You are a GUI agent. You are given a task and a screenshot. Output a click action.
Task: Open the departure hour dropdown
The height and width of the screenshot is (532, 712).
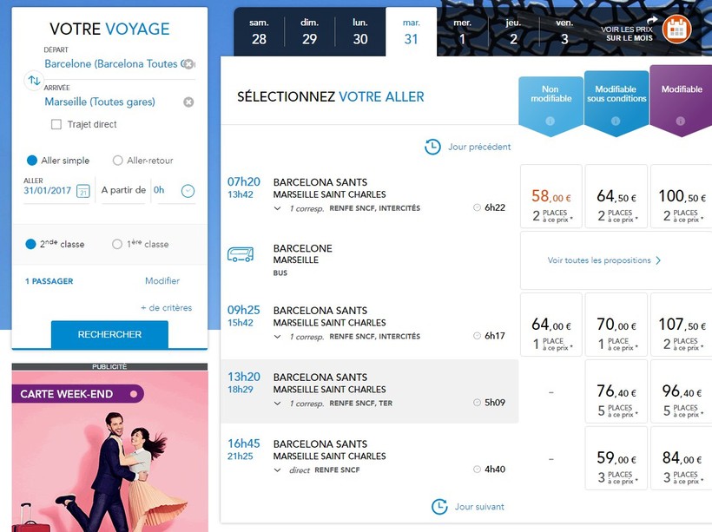(188, 191)
